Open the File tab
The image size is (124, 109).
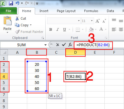tap(8, 11)
